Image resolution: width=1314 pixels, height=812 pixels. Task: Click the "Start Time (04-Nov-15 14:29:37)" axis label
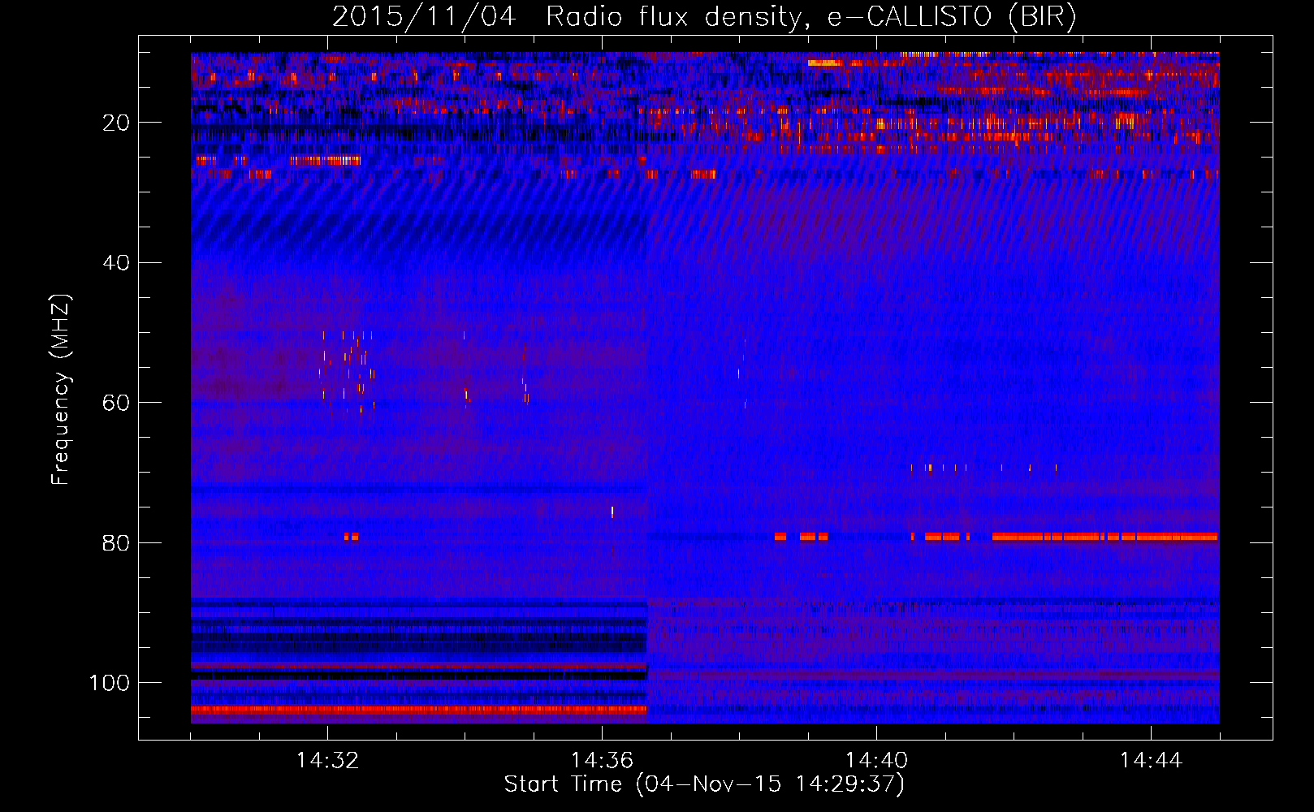coord(704,784)
